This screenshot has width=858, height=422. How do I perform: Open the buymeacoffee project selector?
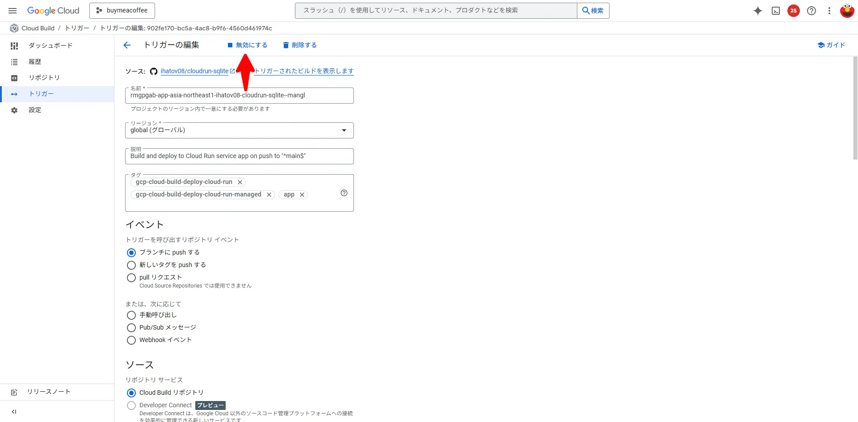click(122, 10)
